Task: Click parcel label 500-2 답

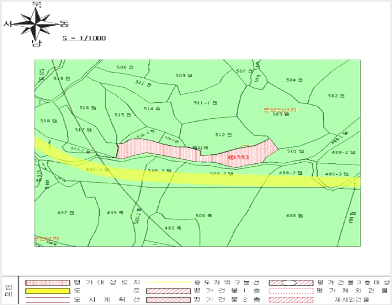Action: [221, 174]
